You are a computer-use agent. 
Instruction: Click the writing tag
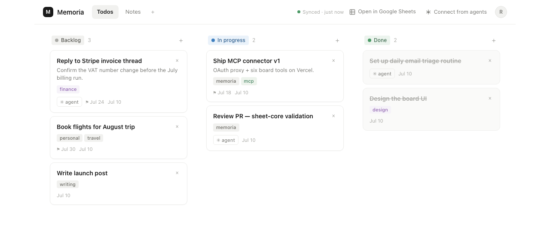(67, 184)
